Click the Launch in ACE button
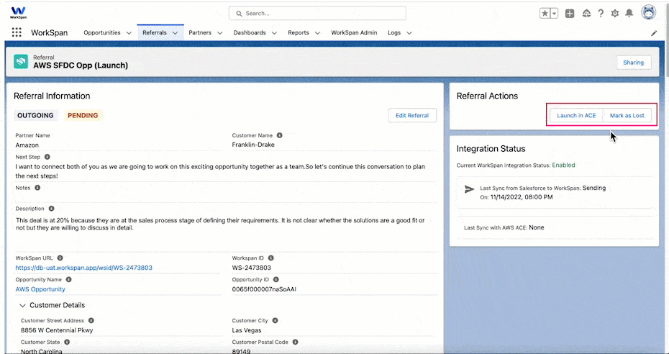The height and width of the screenshot is (354, 669). pyautogui.click(x=576, y=115)
